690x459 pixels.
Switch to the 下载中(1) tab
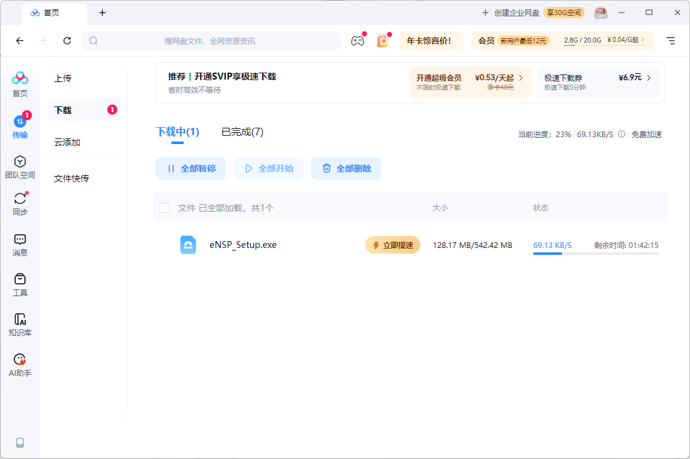178,132
